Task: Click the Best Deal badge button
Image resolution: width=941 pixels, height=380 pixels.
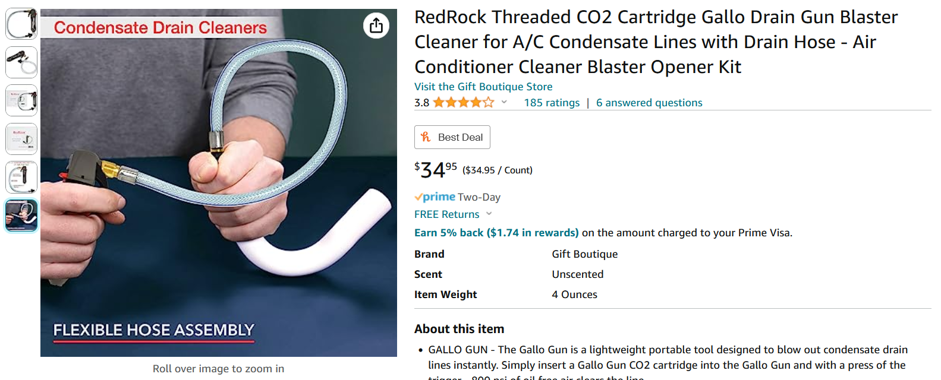Action: [x=452, y=137]
